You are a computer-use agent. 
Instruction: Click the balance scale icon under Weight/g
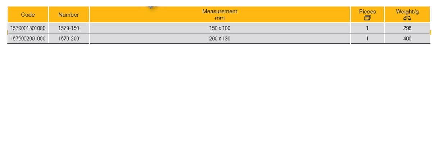[407, 18]
